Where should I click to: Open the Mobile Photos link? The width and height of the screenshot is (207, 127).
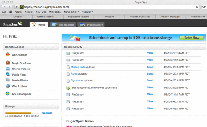pyautogui.click(x=20, y=80)
